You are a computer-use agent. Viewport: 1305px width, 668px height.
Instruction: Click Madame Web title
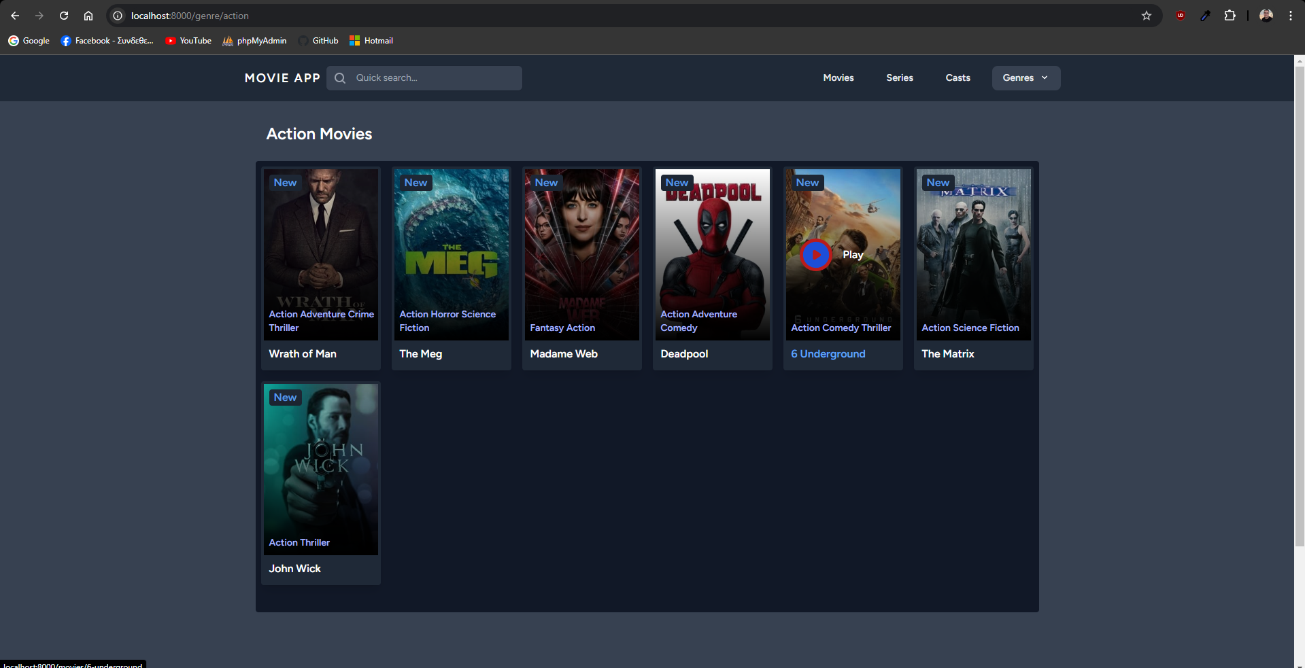coord(564,354)
